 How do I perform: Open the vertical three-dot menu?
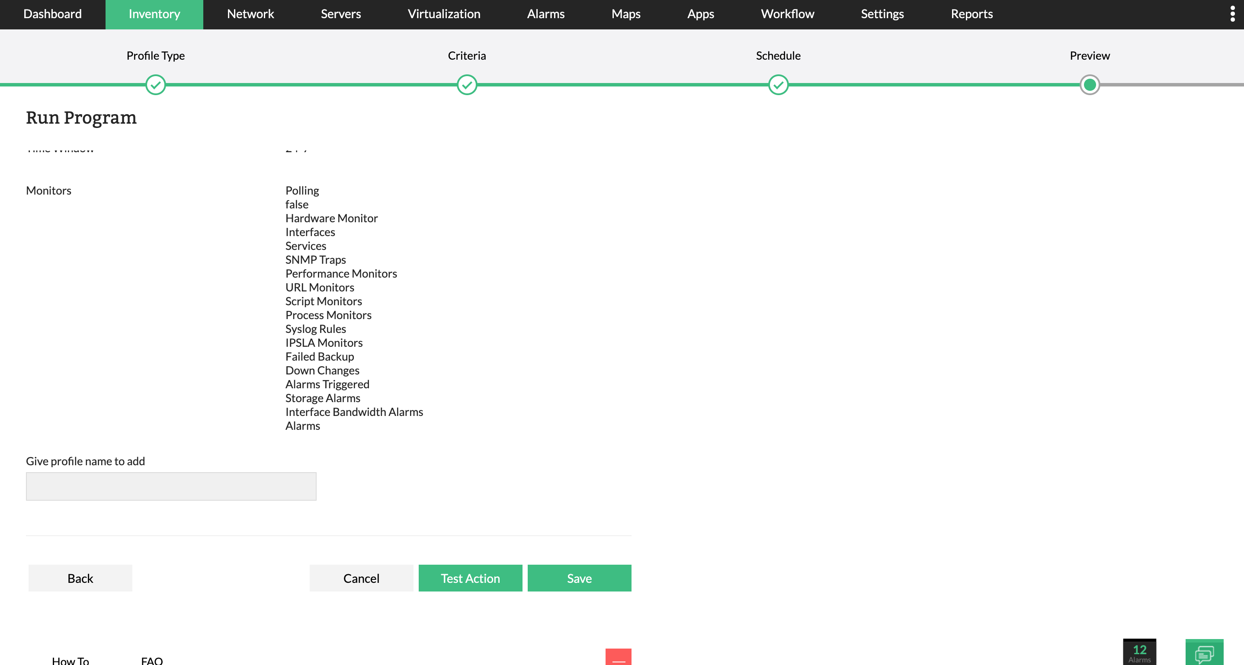1232,14
